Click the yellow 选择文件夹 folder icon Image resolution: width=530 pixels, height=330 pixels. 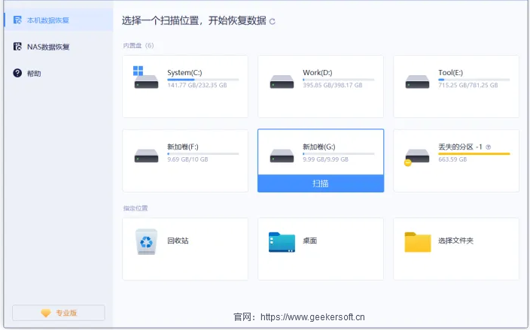[417, 241]
